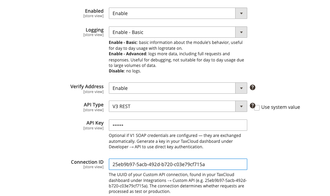Image resolution: width=330 pixels, height=196 pixels.
Task: Toggle the Use system value checkbox
Action: coord(257,108)
